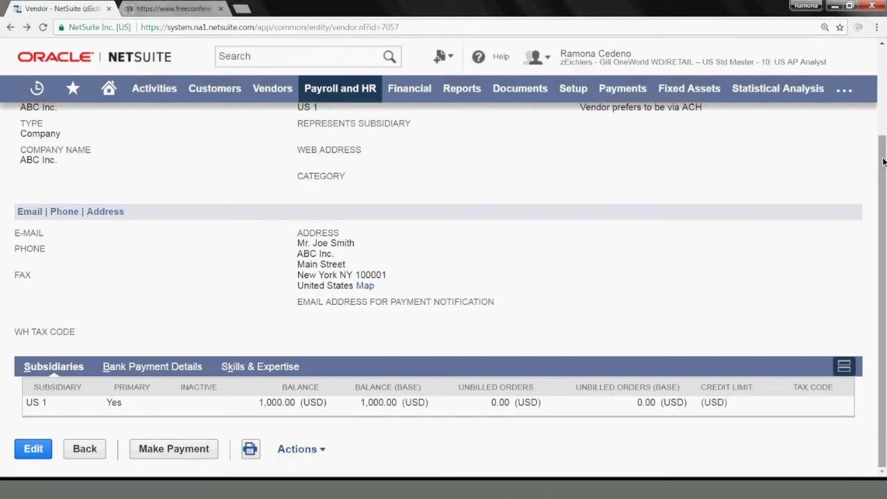The image size is (887, 499).
Task: Open the Payments menu
Action: click(x=623, y=89)
